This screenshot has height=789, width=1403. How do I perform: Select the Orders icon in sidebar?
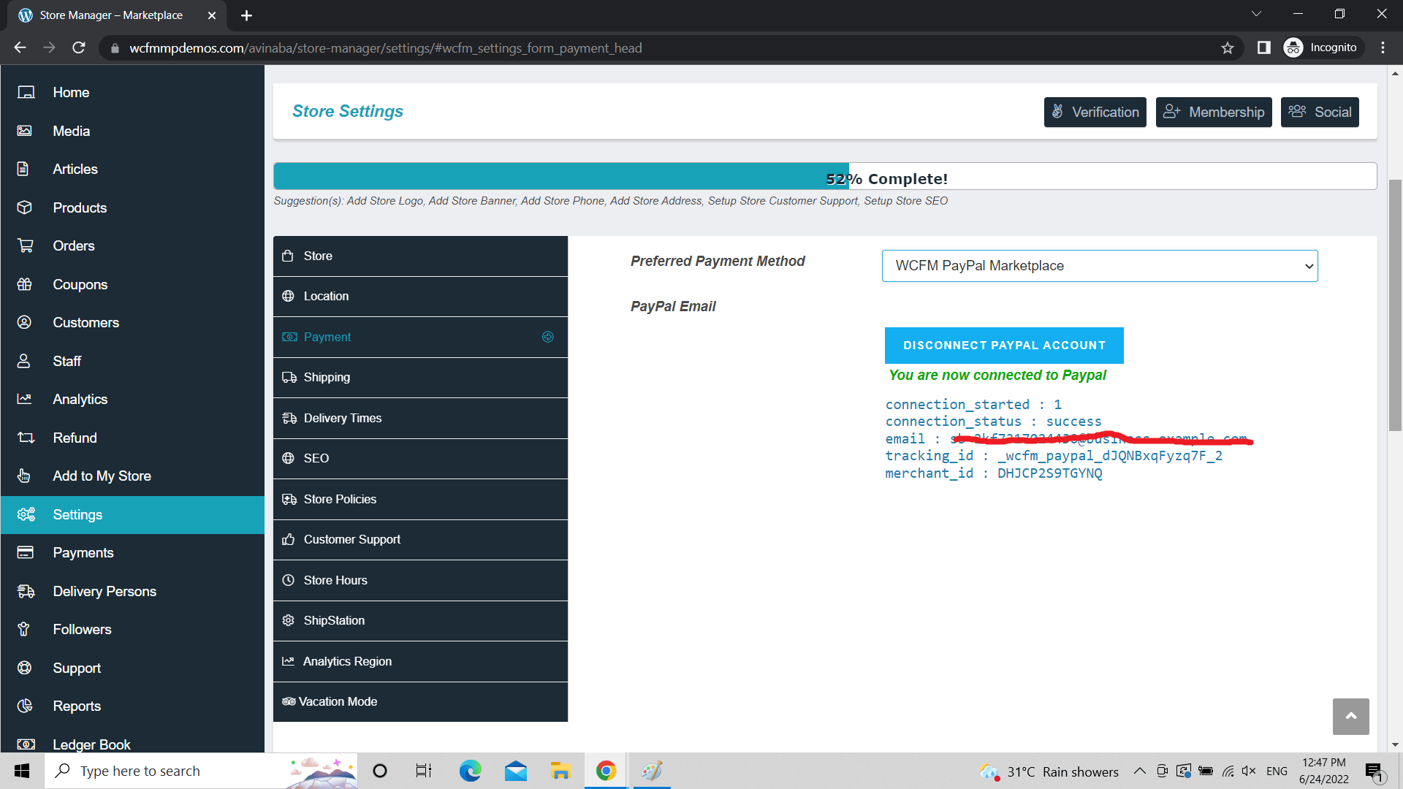(25, 245)
